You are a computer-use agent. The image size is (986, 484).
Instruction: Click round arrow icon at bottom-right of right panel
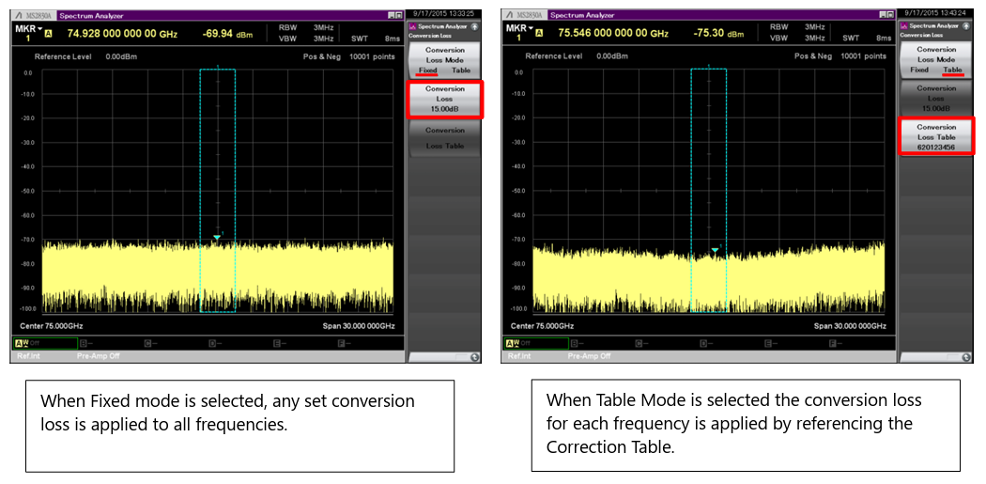[x=966, y=357]
